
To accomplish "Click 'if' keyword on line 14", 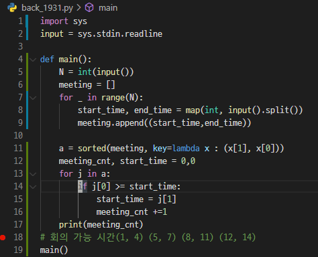I will (83, 187).
